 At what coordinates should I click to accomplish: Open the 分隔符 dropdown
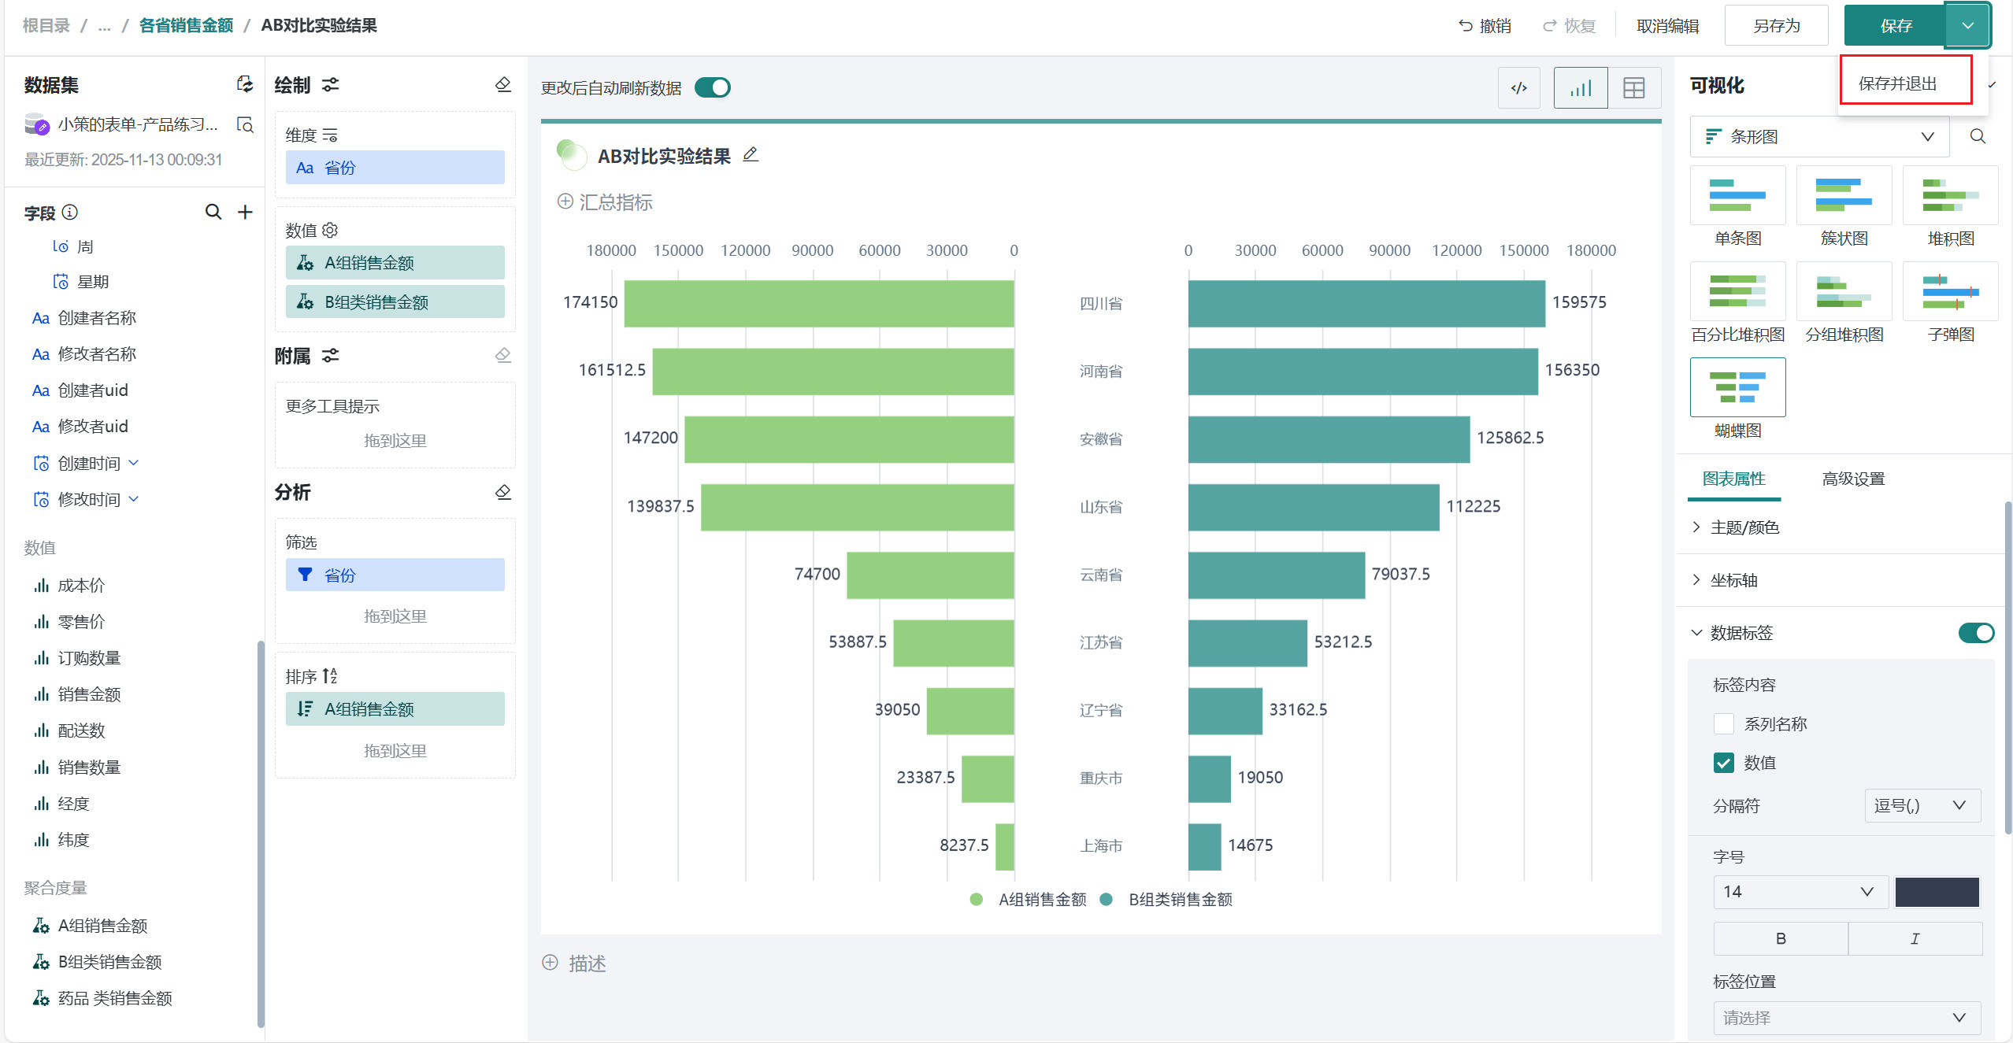click(x=1922, y=805)
